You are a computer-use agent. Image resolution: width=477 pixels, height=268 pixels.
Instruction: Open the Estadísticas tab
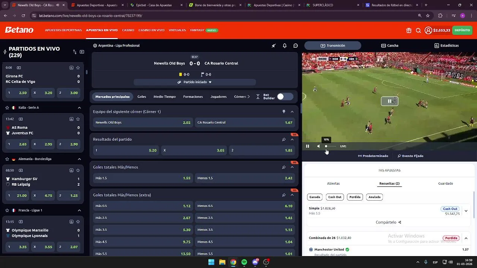[446, 46]
